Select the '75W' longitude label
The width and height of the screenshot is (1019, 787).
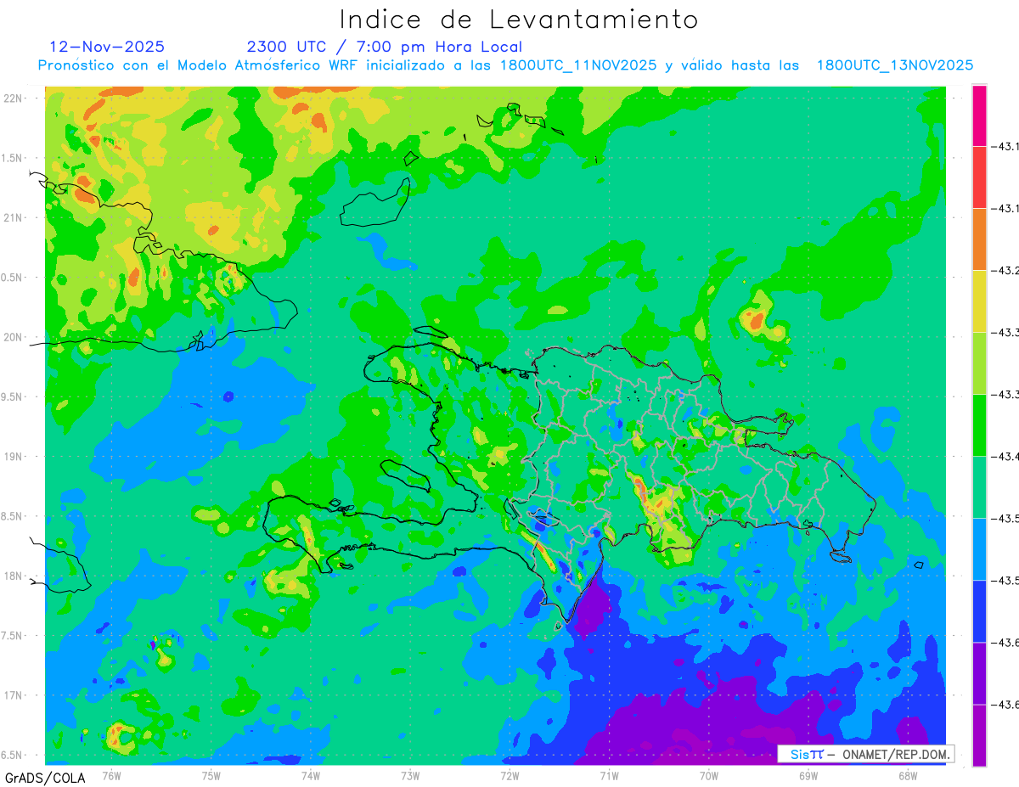coord(211,774)
